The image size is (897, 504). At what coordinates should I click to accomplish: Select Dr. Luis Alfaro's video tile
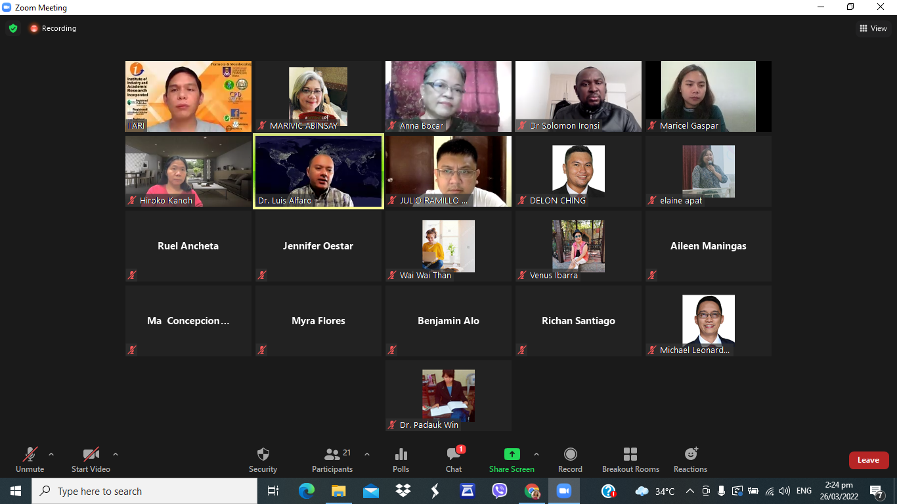pos(318,172)
